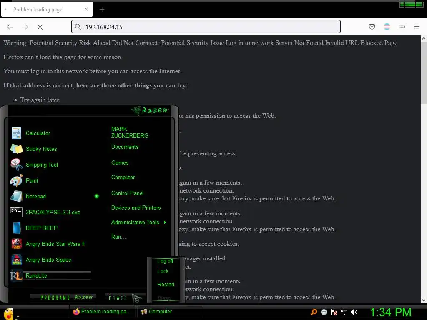
Task: Click the green minimize window button
Action: click(402, 4)
